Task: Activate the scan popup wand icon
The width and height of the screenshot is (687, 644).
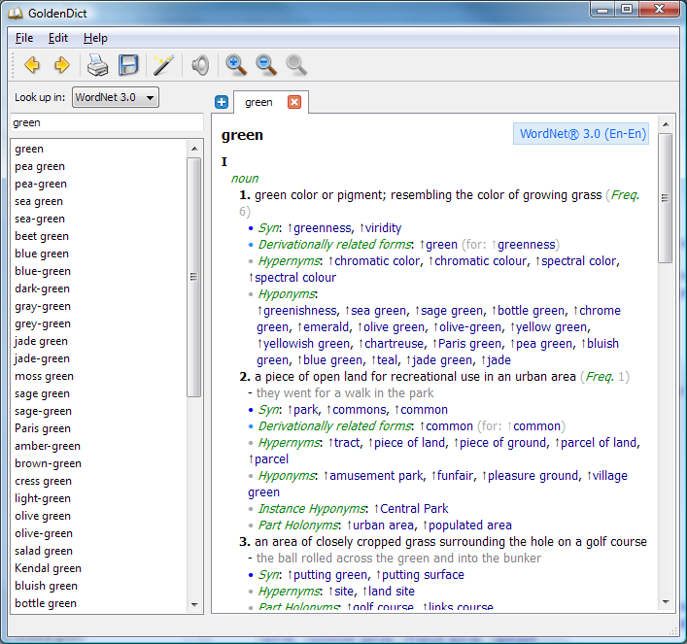Action: click(163, 65)
